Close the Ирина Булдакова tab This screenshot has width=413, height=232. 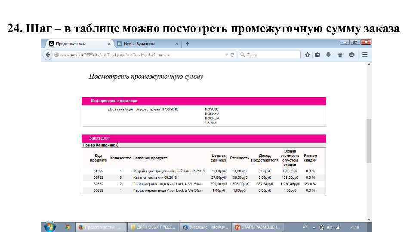click(x=177, y=44)
